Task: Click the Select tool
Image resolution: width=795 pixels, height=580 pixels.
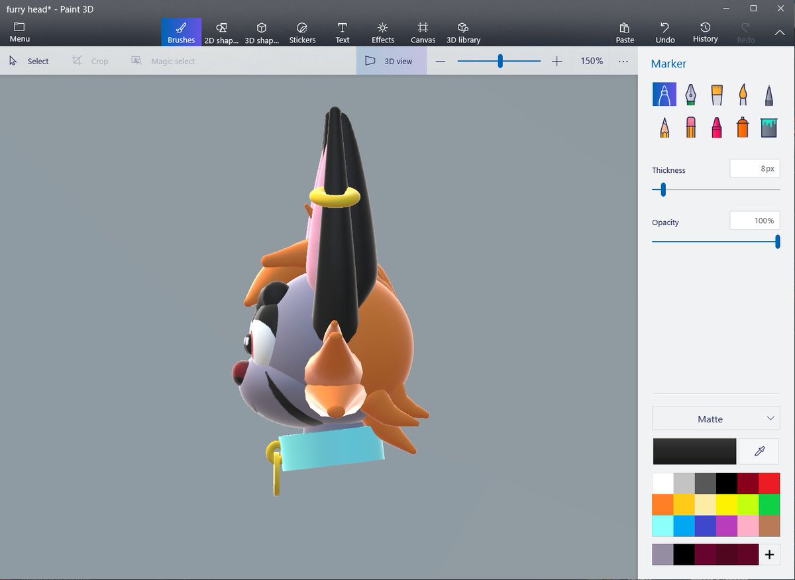Action: tap(29, 61)
